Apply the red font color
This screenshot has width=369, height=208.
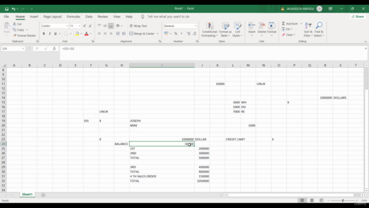tap(86, 34)
